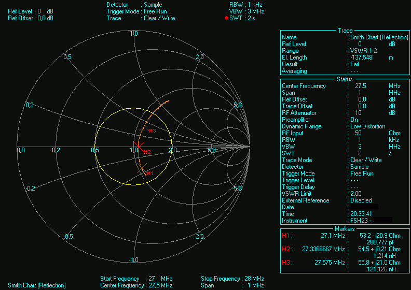Viewport: 411px width, 290px height.
Task: Click the 1,0 label at chart top
Action: click(x=134, y=34)
